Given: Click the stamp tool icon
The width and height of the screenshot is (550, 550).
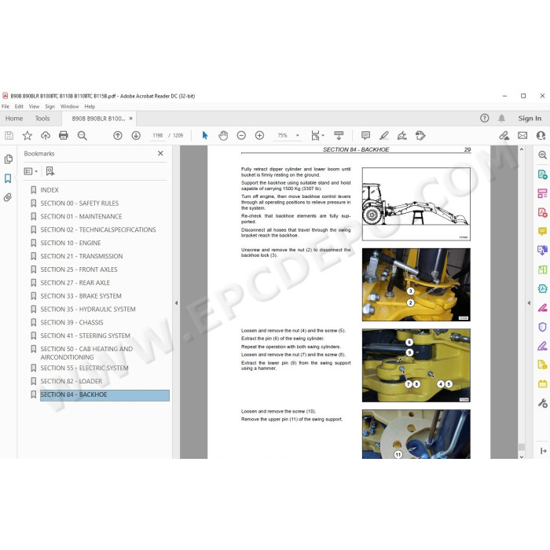Looking at the screenshot, I should [420, 135].
